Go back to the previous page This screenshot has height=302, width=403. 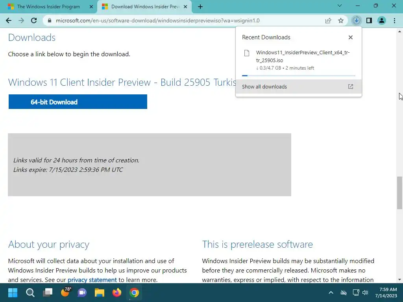(x=9, y=20)
